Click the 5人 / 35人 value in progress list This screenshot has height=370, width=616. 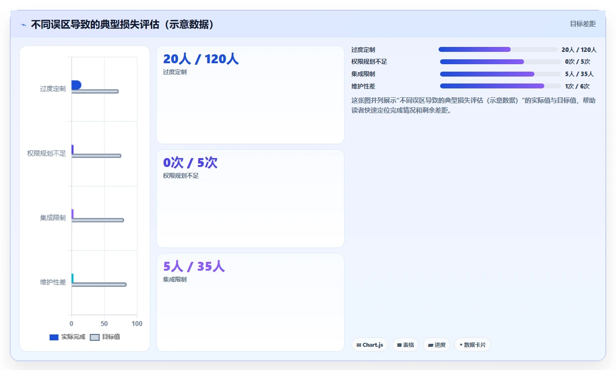pos(579,74)
